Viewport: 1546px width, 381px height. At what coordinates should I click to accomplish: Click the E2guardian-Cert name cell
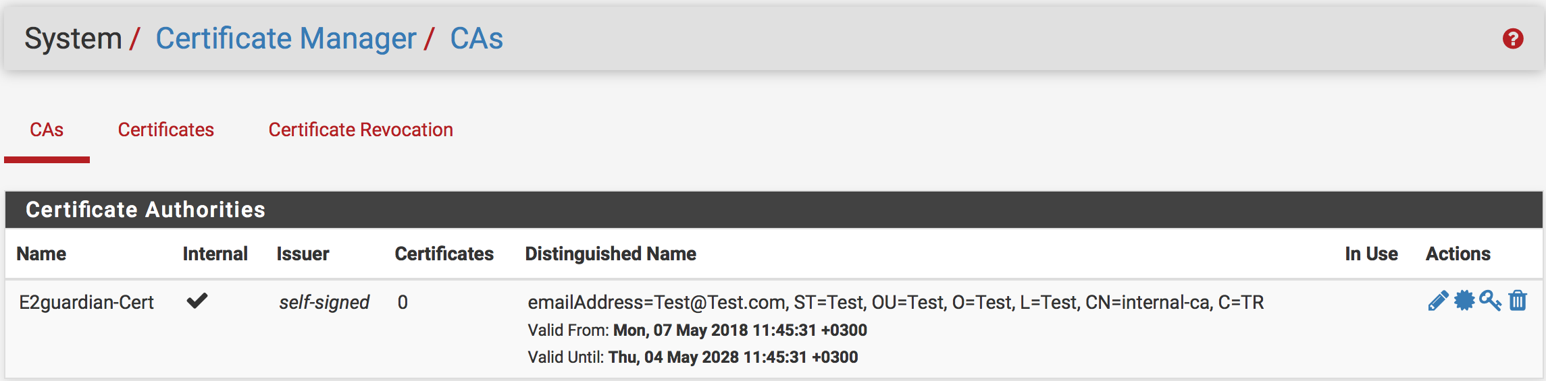(86, 302)
